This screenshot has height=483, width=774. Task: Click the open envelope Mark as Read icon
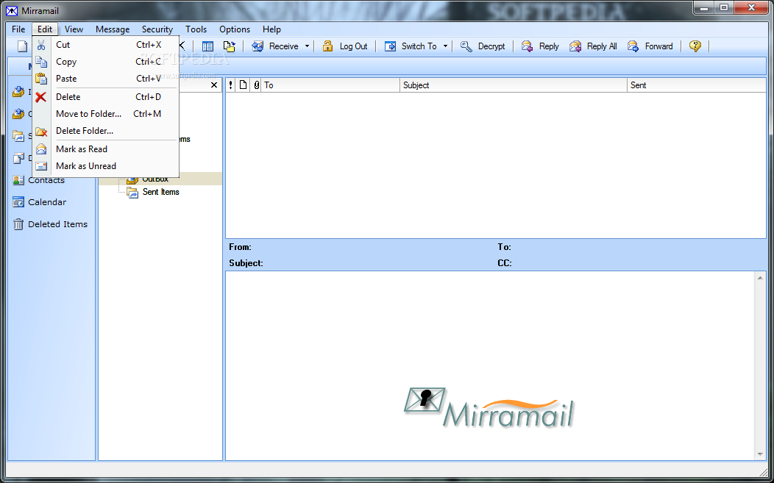coord(41,149)
